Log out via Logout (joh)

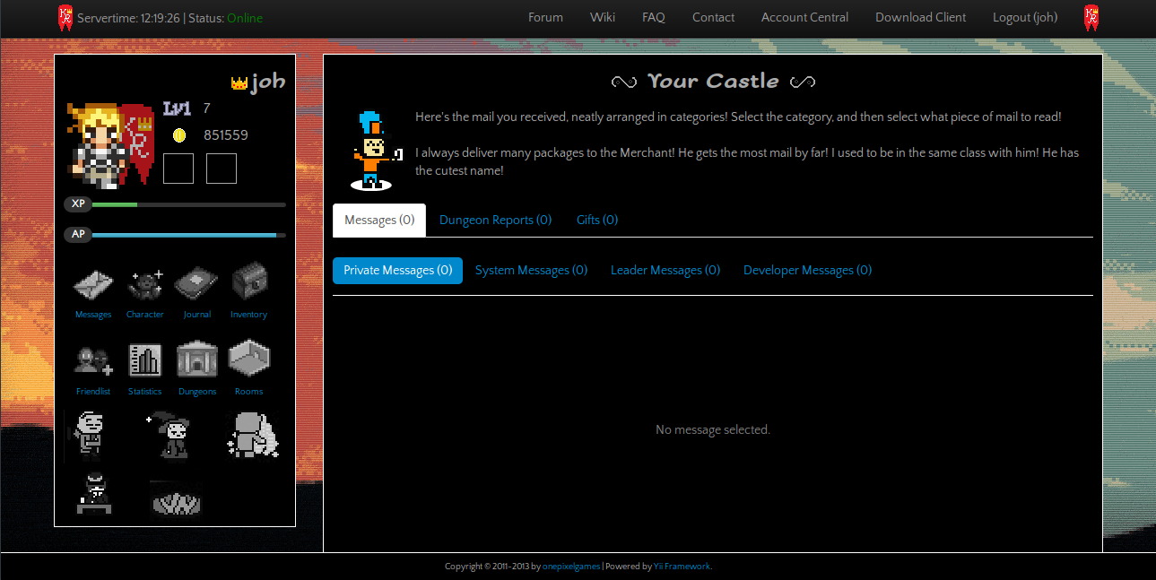tap(1025, 18)
